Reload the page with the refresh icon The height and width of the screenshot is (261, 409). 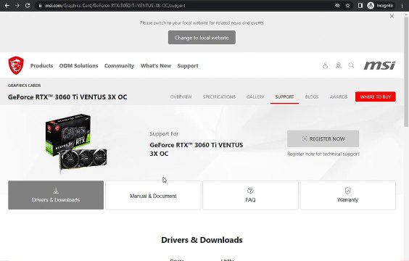(x=28, y=6)
